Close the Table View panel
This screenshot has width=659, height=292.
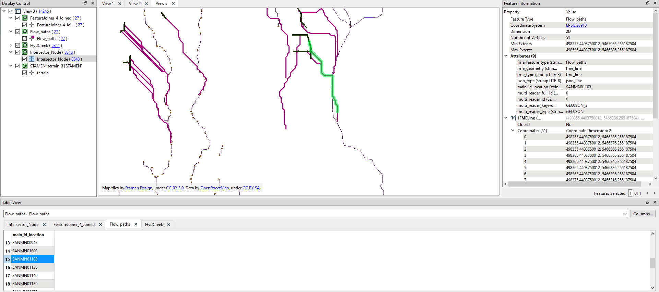click(655, 202)
